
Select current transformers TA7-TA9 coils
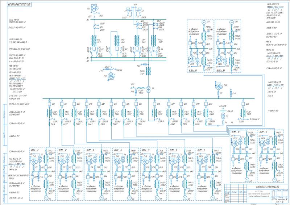(137, 41)
